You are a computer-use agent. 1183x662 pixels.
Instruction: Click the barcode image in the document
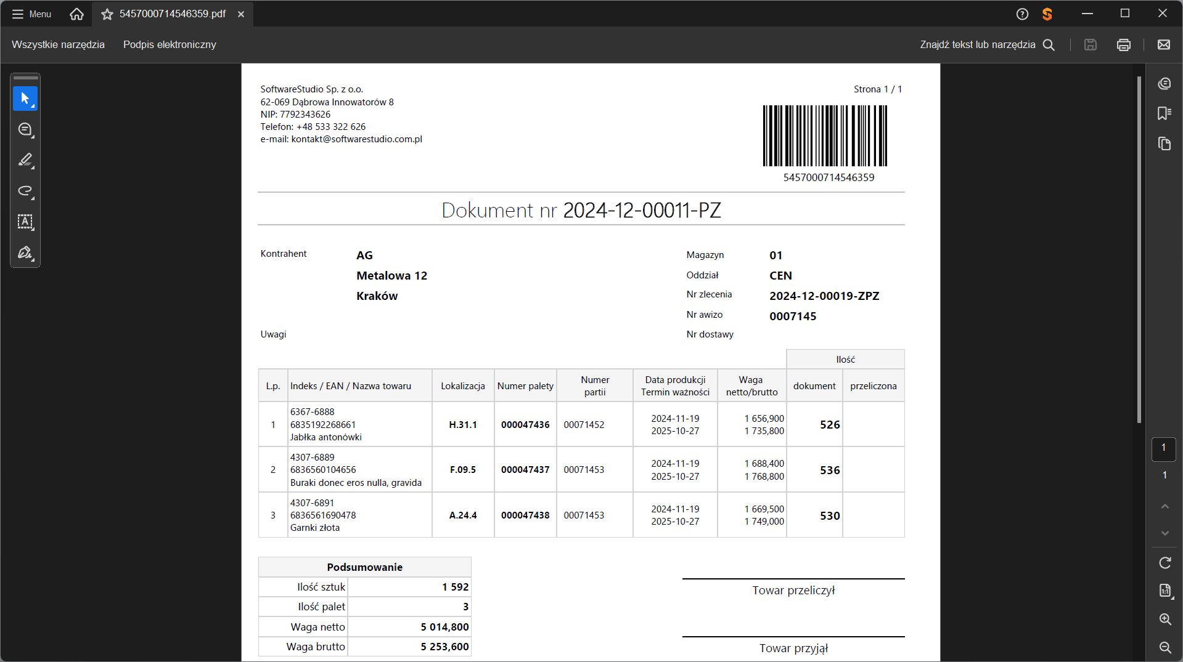pos(825,135)
